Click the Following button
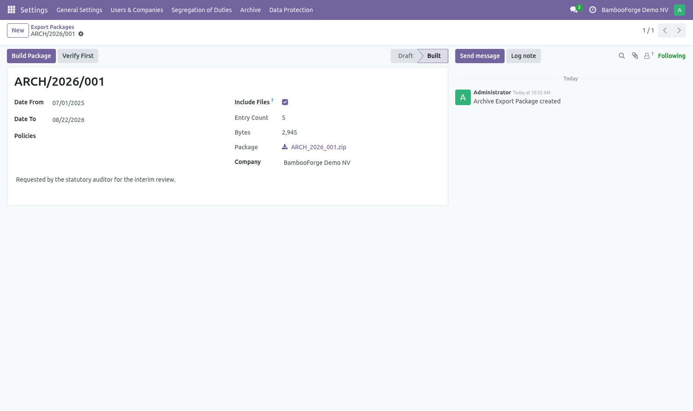The height and width of the screenshot is (411, 693). pyautogui.click(x=672, y=56)
